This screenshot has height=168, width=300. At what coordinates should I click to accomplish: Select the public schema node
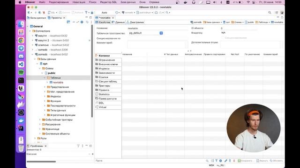(x=50, y=73)
